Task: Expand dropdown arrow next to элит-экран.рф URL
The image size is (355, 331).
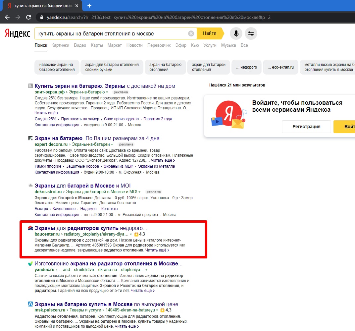Action: tap(107, 92)
